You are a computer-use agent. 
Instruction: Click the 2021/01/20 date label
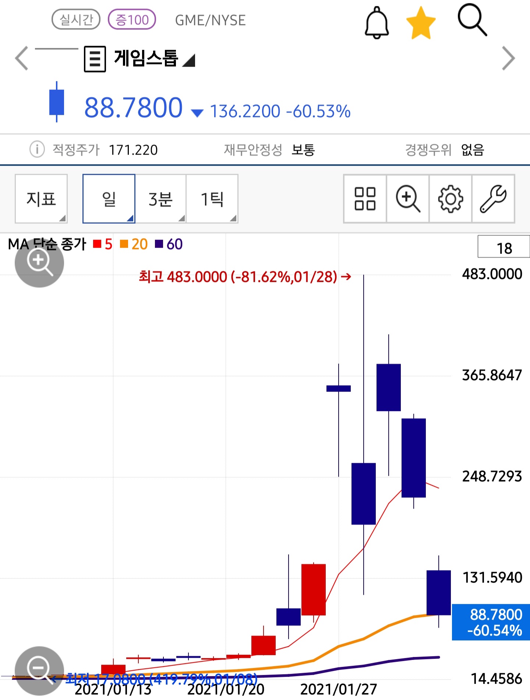coord(226,689)
